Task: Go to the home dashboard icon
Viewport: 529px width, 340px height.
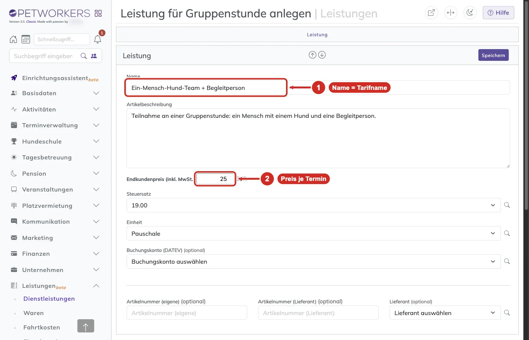Action: (x=13, y=39)
